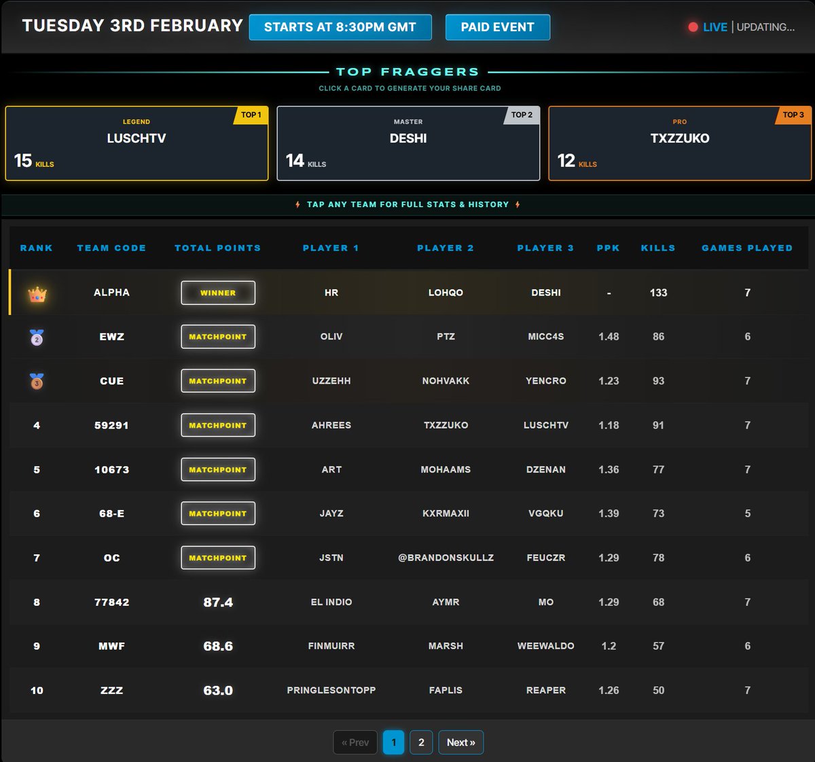Image resolution: width=815 pixels, height=762 pixels.
Task: Click the Starts at 8:30PM GMT button
Action: tap(340, 27)
